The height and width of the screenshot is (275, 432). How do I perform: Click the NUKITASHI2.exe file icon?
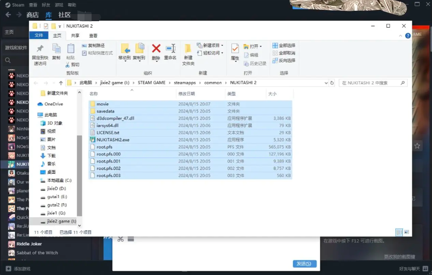93,140
